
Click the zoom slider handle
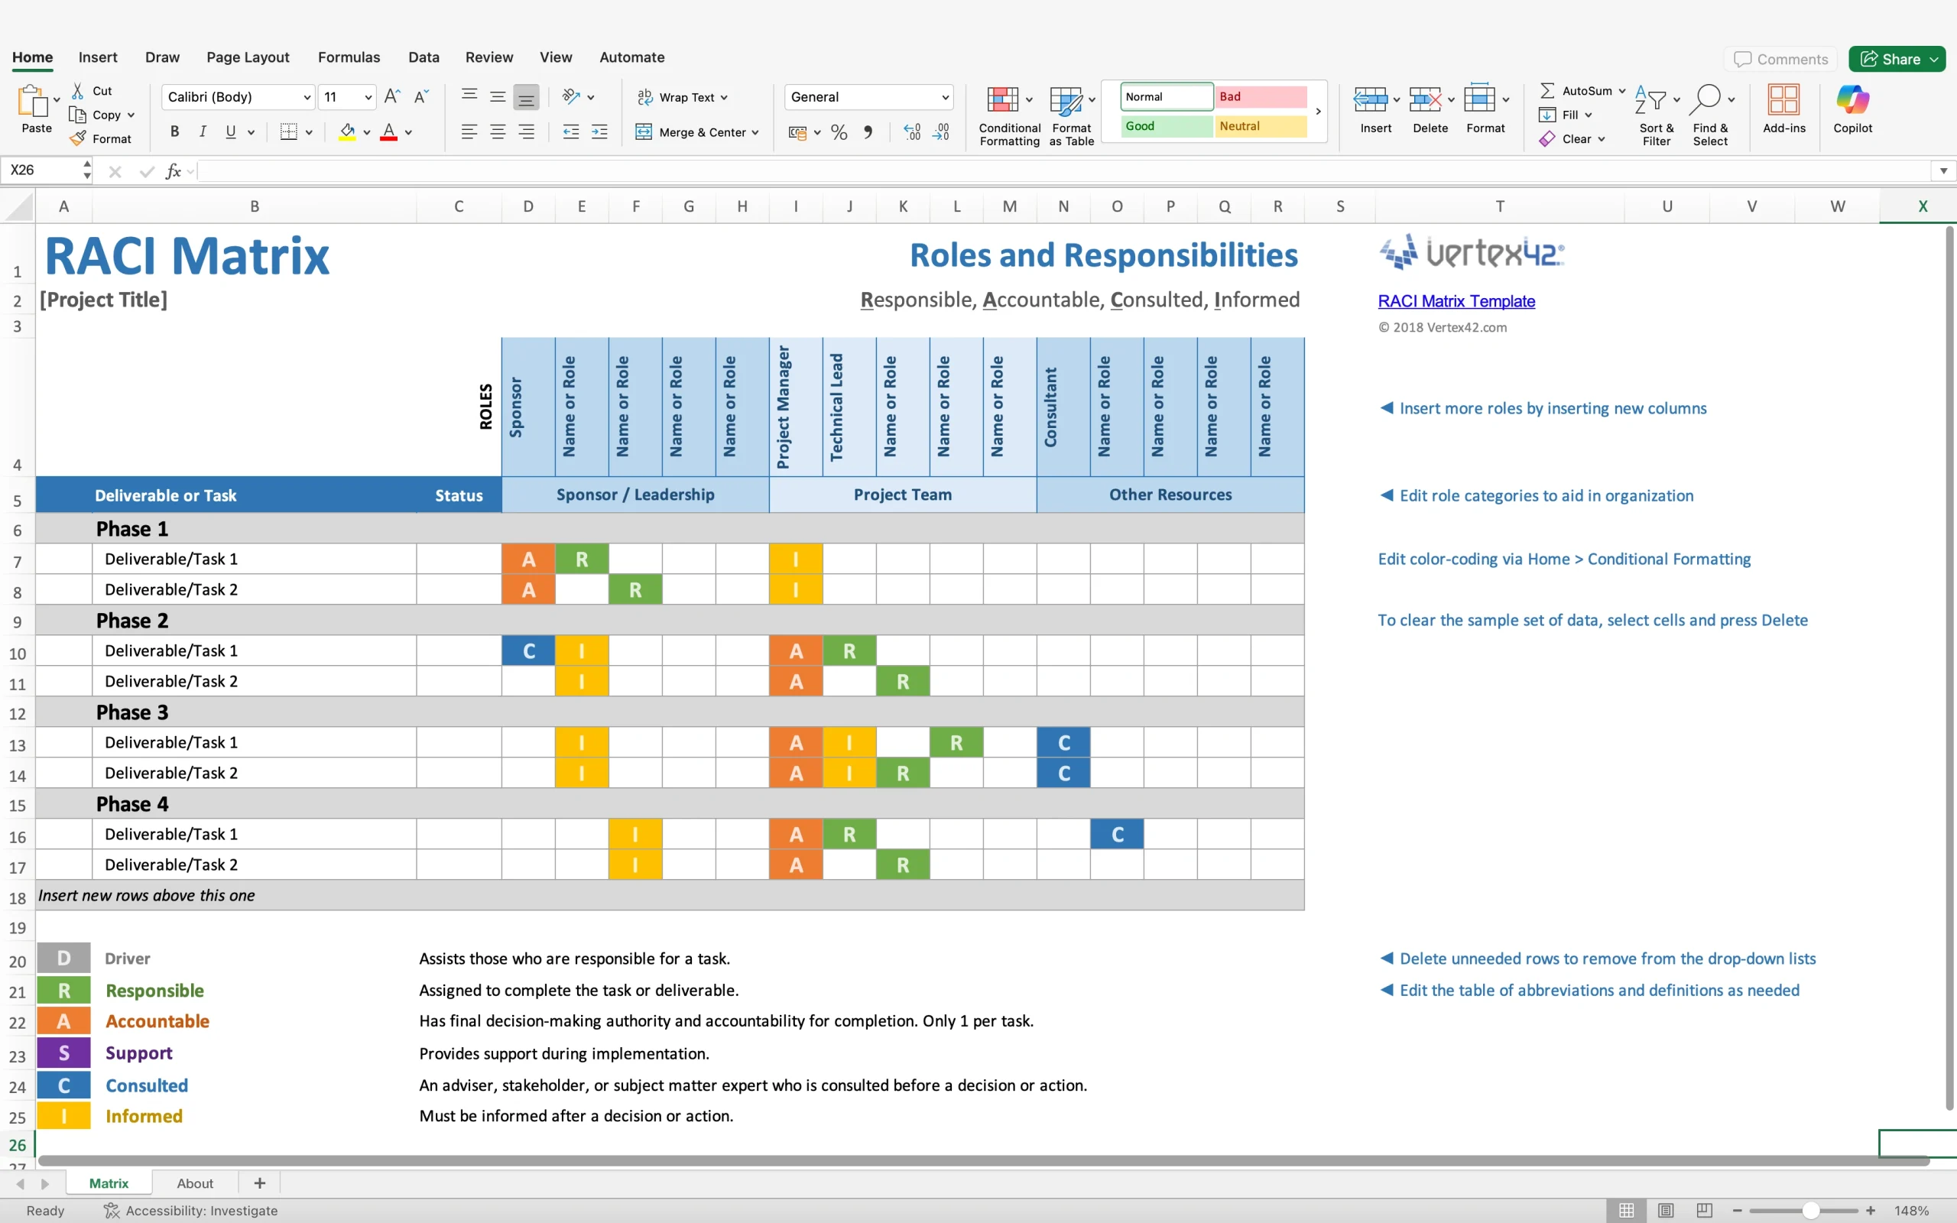coord(1811,1211)
